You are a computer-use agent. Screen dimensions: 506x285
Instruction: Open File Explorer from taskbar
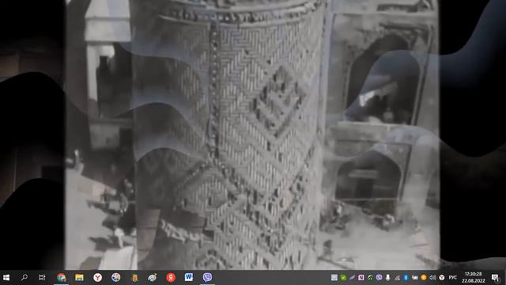tap(79, 278)
